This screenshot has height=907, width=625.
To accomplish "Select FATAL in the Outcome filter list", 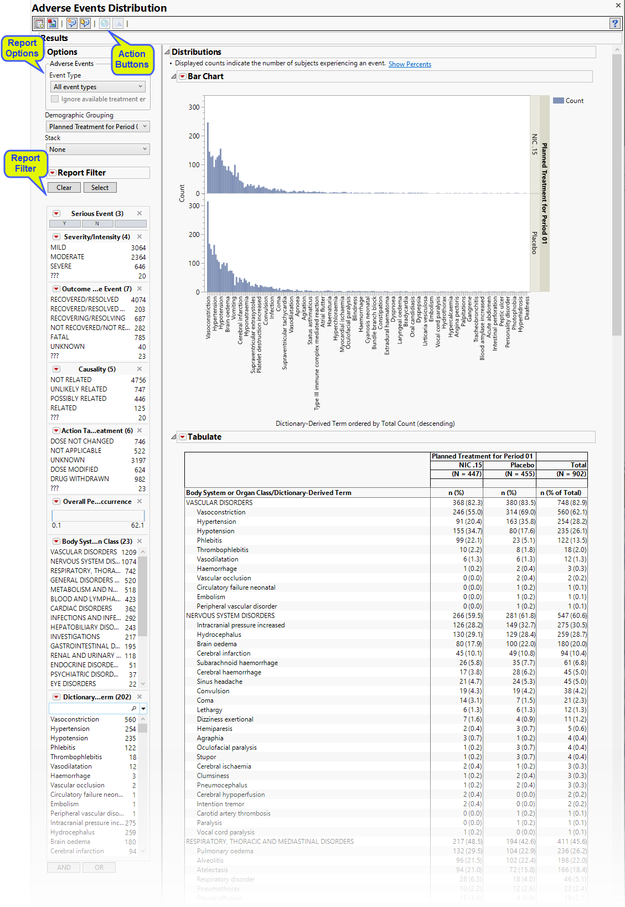I will click(x=60, y=337).
